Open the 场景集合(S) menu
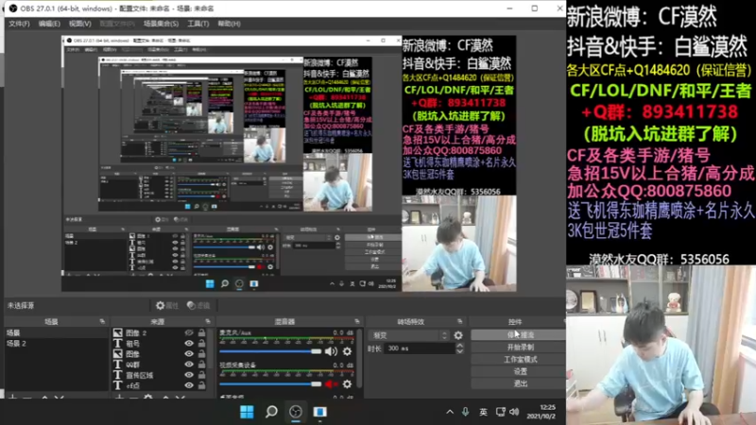 coord(161,24)
